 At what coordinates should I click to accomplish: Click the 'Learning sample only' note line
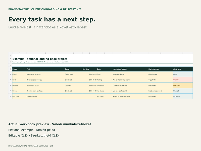(40, 62)
